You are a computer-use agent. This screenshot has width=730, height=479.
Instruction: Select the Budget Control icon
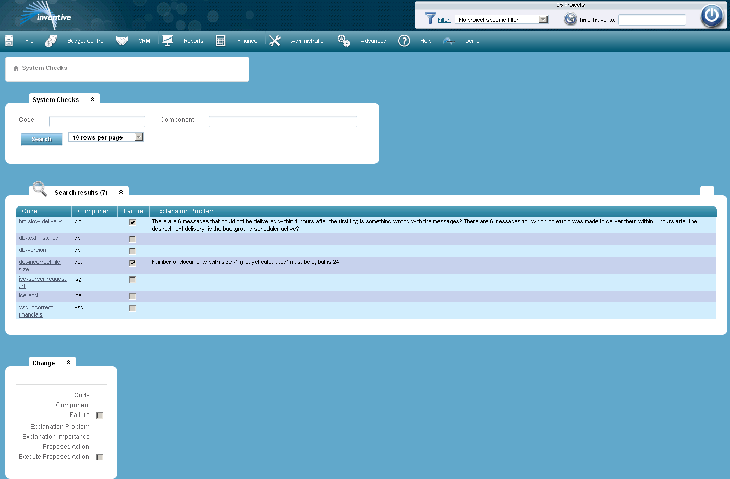(x=51, y=40)
